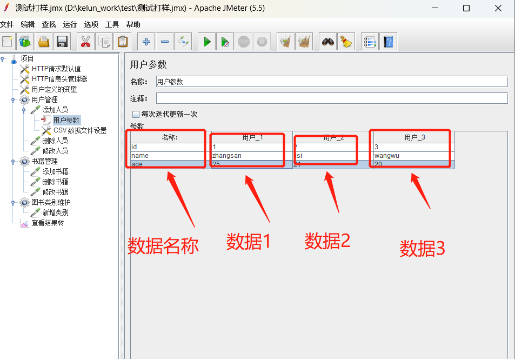515x359 pixels.
Task: Collapse the 图书类别维护 thread group node
Action: coord(13,203)
